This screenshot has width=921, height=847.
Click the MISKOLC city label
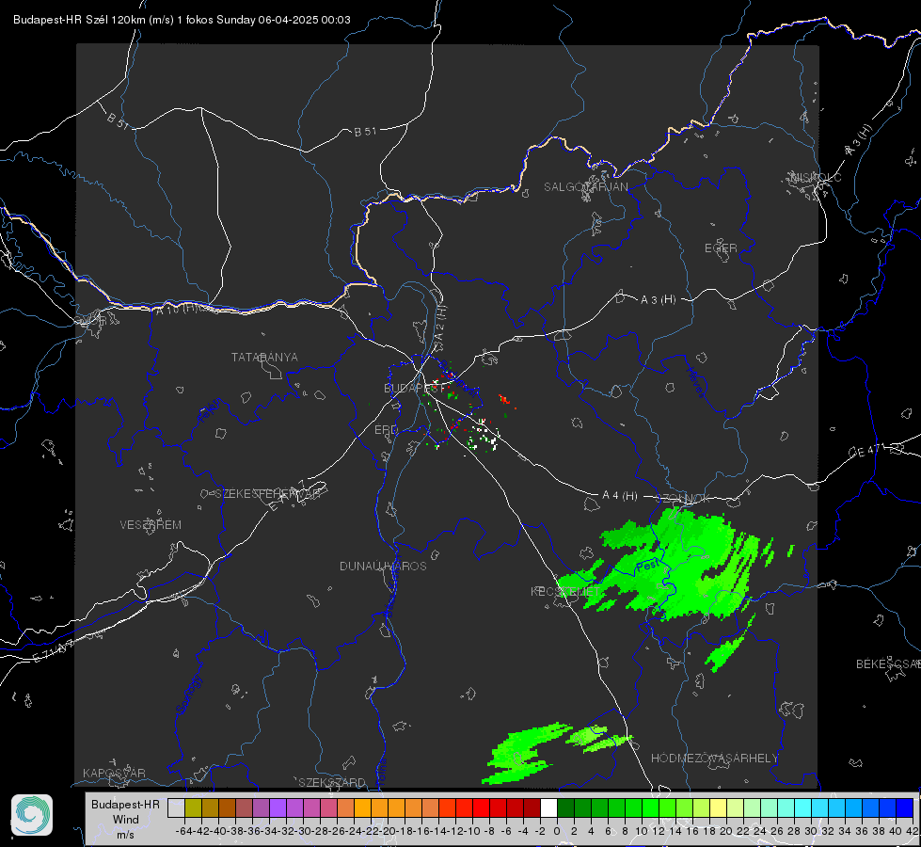816,177
